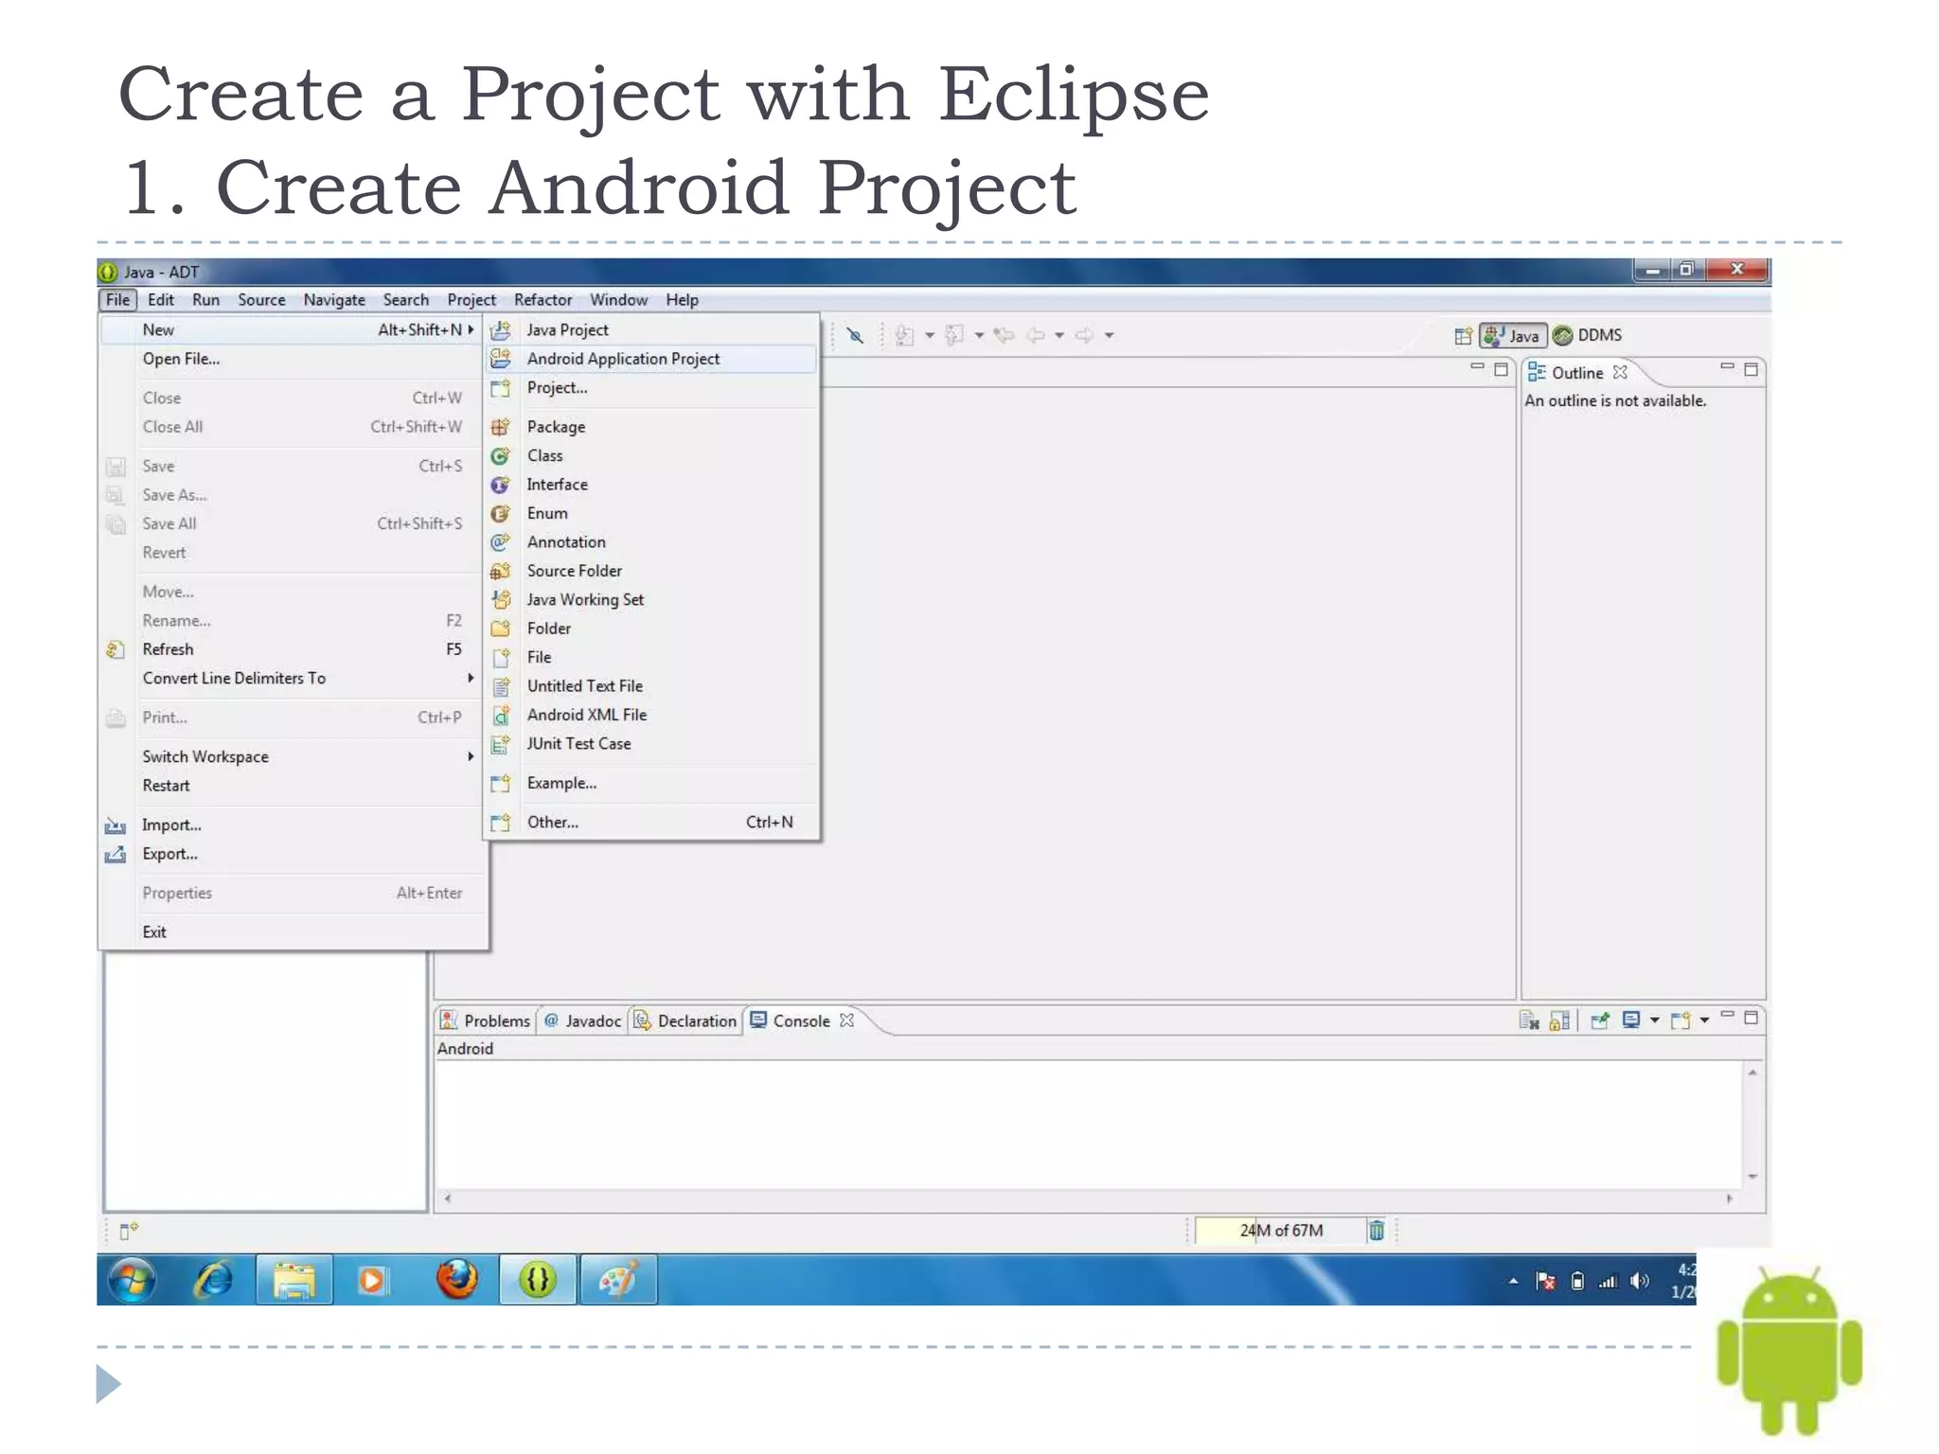Open Firefox from the Windows taskbar
Viewport: 1939px width, 1454px height.
click(x=456, y=1281)
